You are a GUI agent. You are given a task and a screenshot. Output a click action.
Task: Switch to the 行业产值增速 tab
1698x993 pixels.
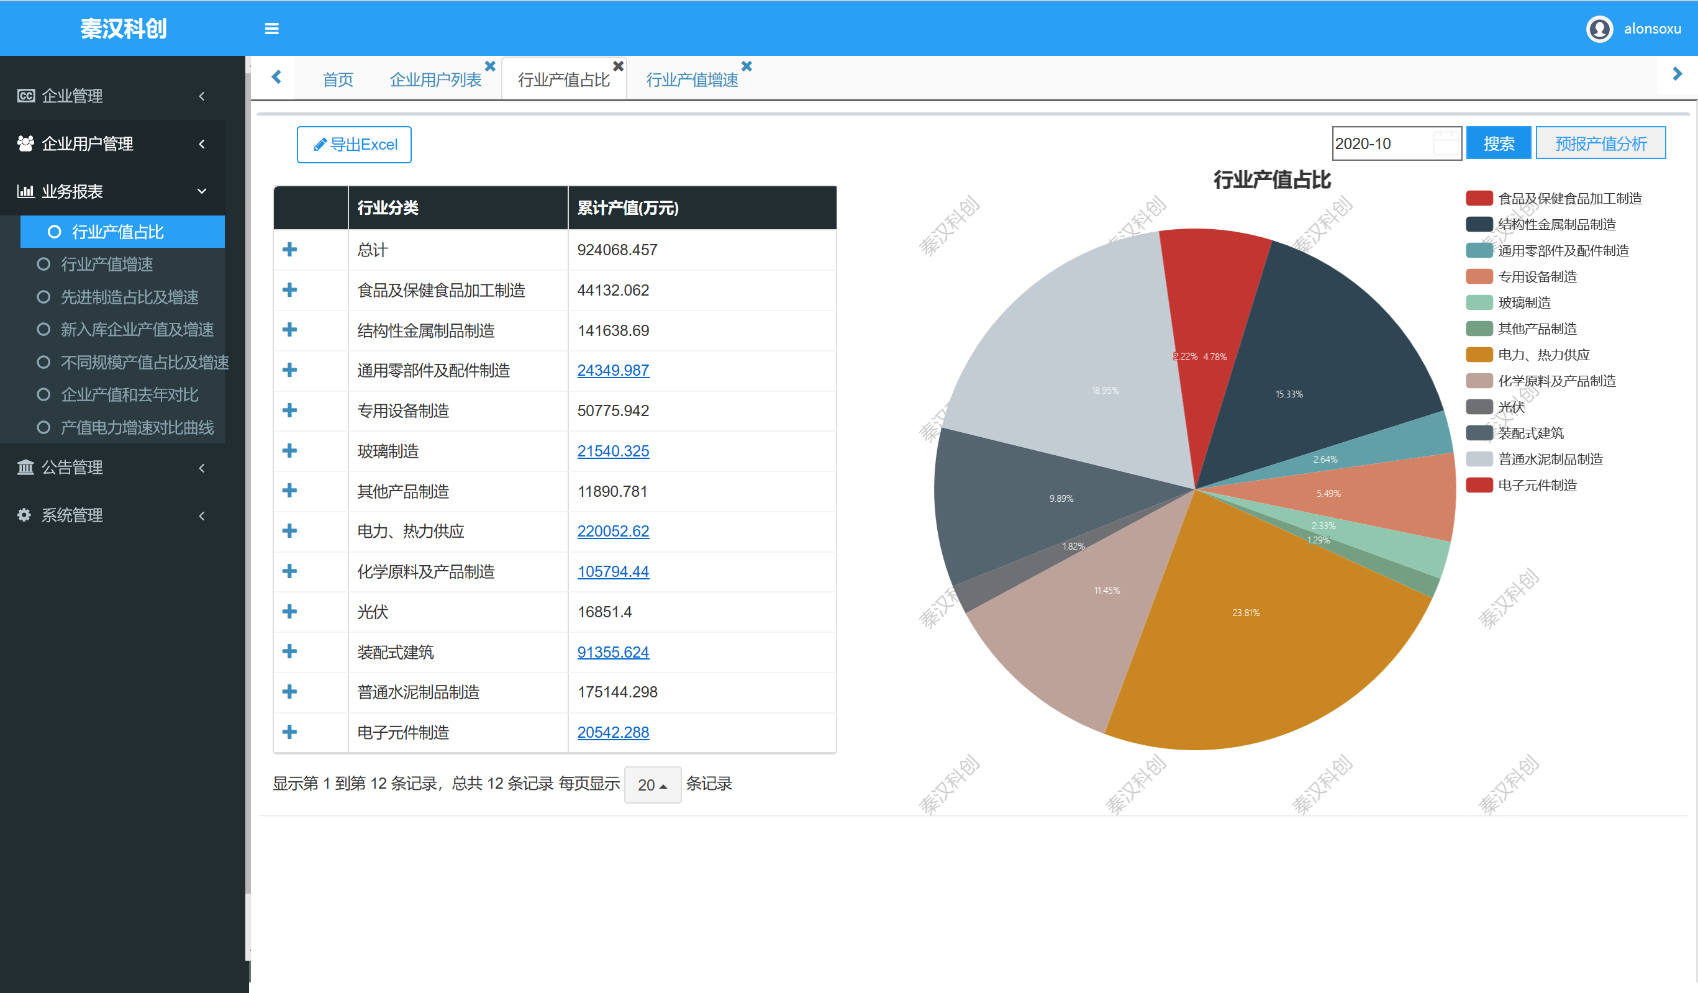pos(692,79)
